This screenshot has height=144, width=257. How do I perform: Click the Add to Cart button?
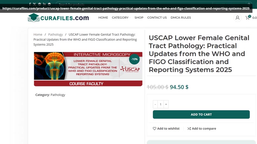coord(201,114)
